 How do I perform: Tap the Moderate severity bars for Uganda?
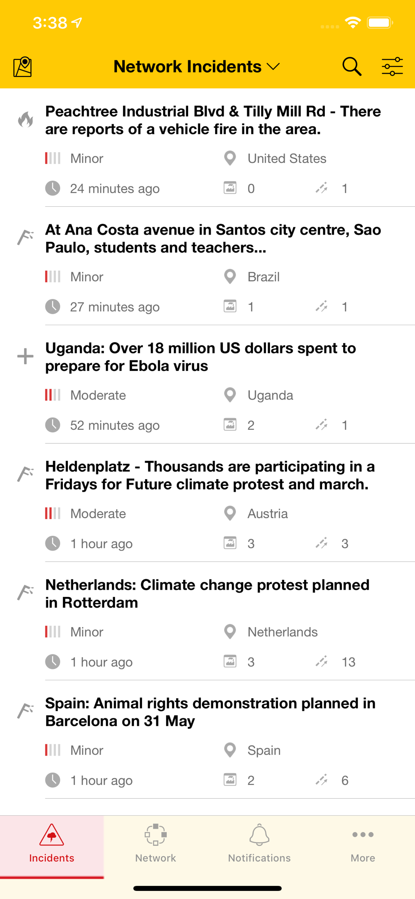coord(53,395)
